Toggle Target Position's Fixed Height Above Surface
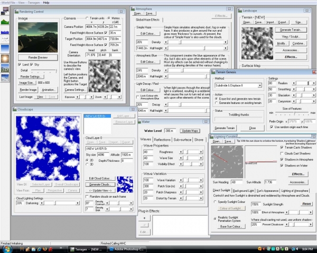The width and height of the screenshot is (317, 253). tap(106, 45)
